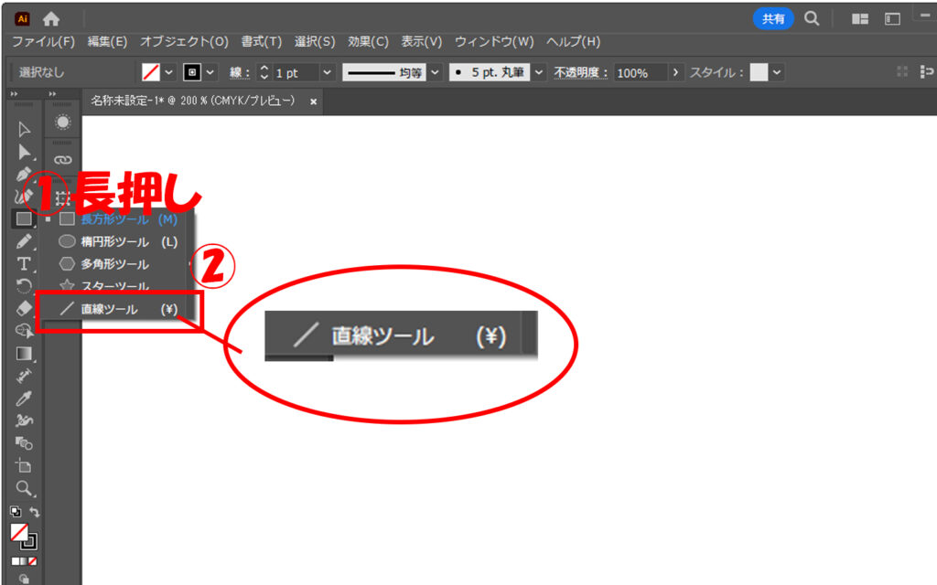Image resolution: width=937 pixels, height=585 pixels.
Task: Click the 不透明度 opacity field
Action: (x=641, y=73)
